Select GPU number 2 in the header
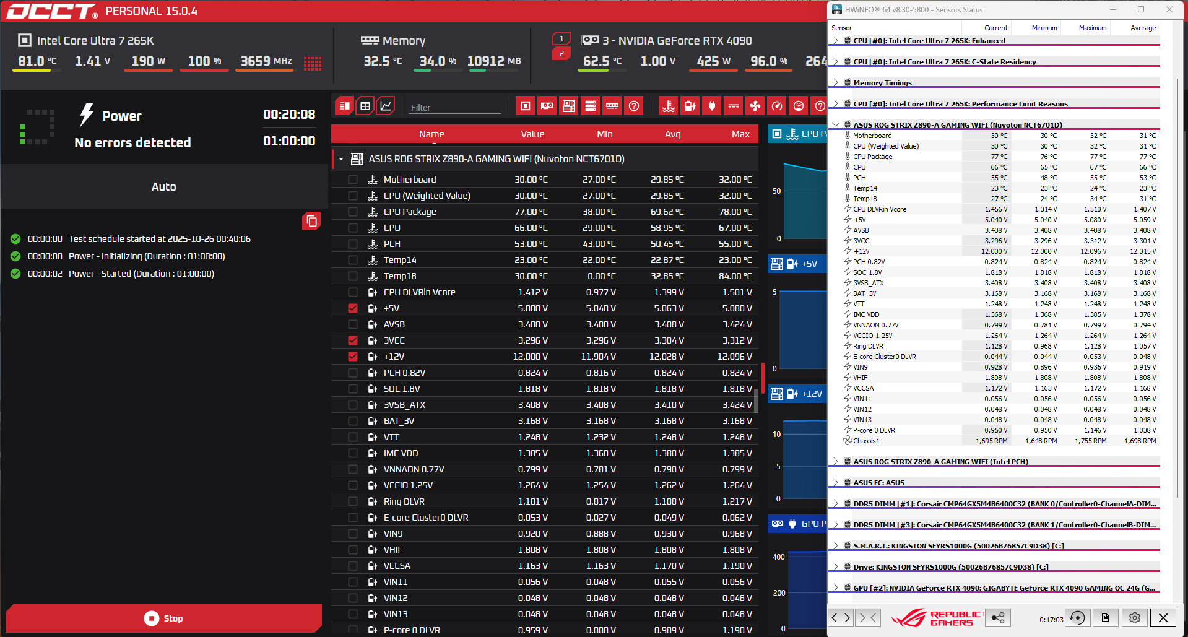1188x637 pixels. tap(561, 54)
